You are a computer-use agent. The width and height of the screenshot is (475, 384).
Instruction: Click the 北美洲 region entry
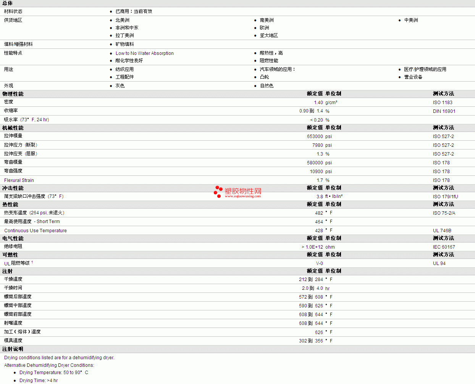[122, 20]
